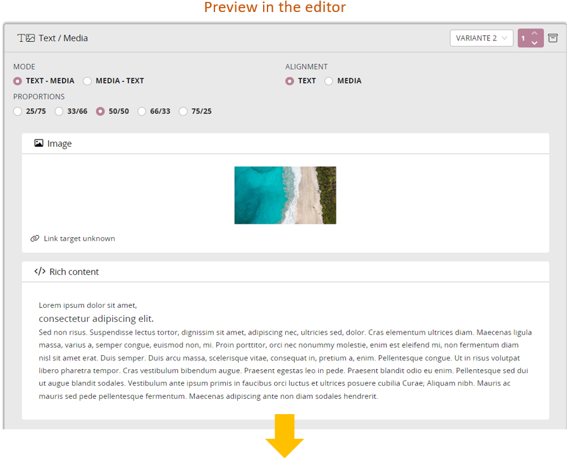Click the beach aerial image thumbnail
This screenshot has width=573, height=459.
click(285, 195)
